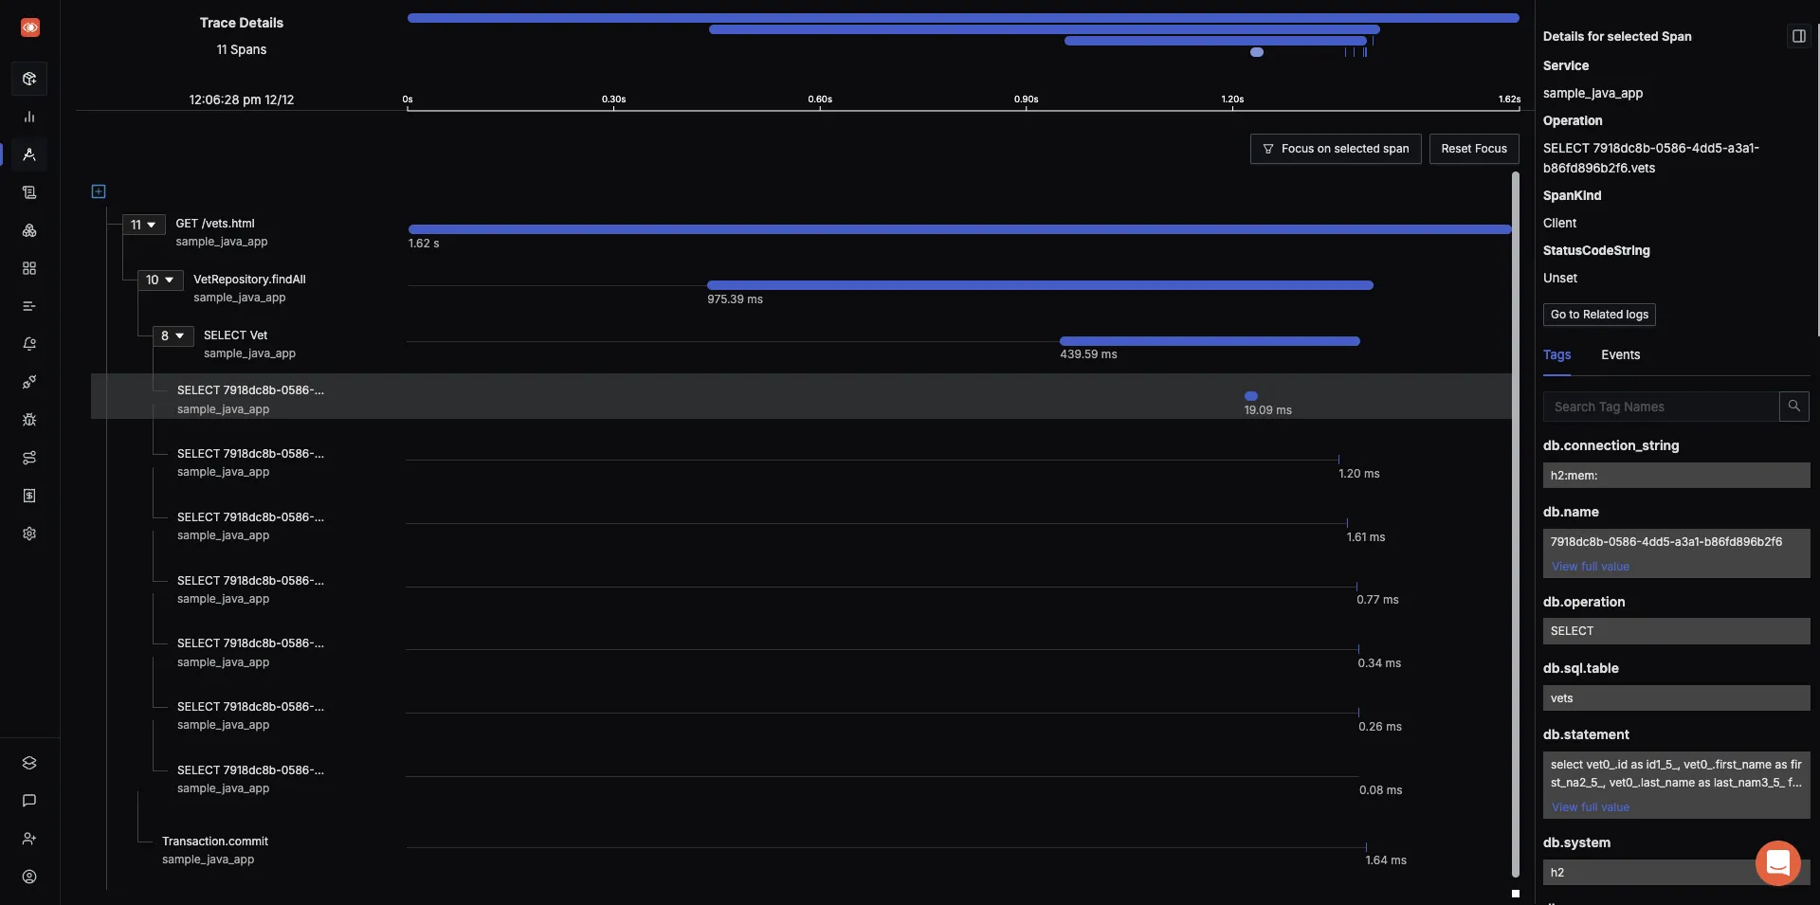
Task: Click the 439.59 ms SELECT Vet bar
Action: pos(1210,341)
